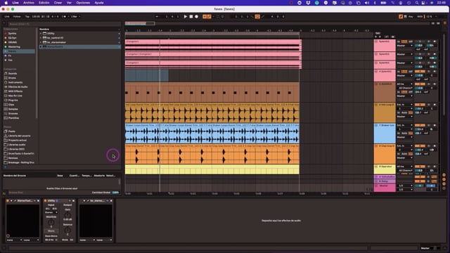The height and width of the screenshot is (253, 450).
Task: Toggle the orange Loop switch in transport
Action: (x=257, y=17)
